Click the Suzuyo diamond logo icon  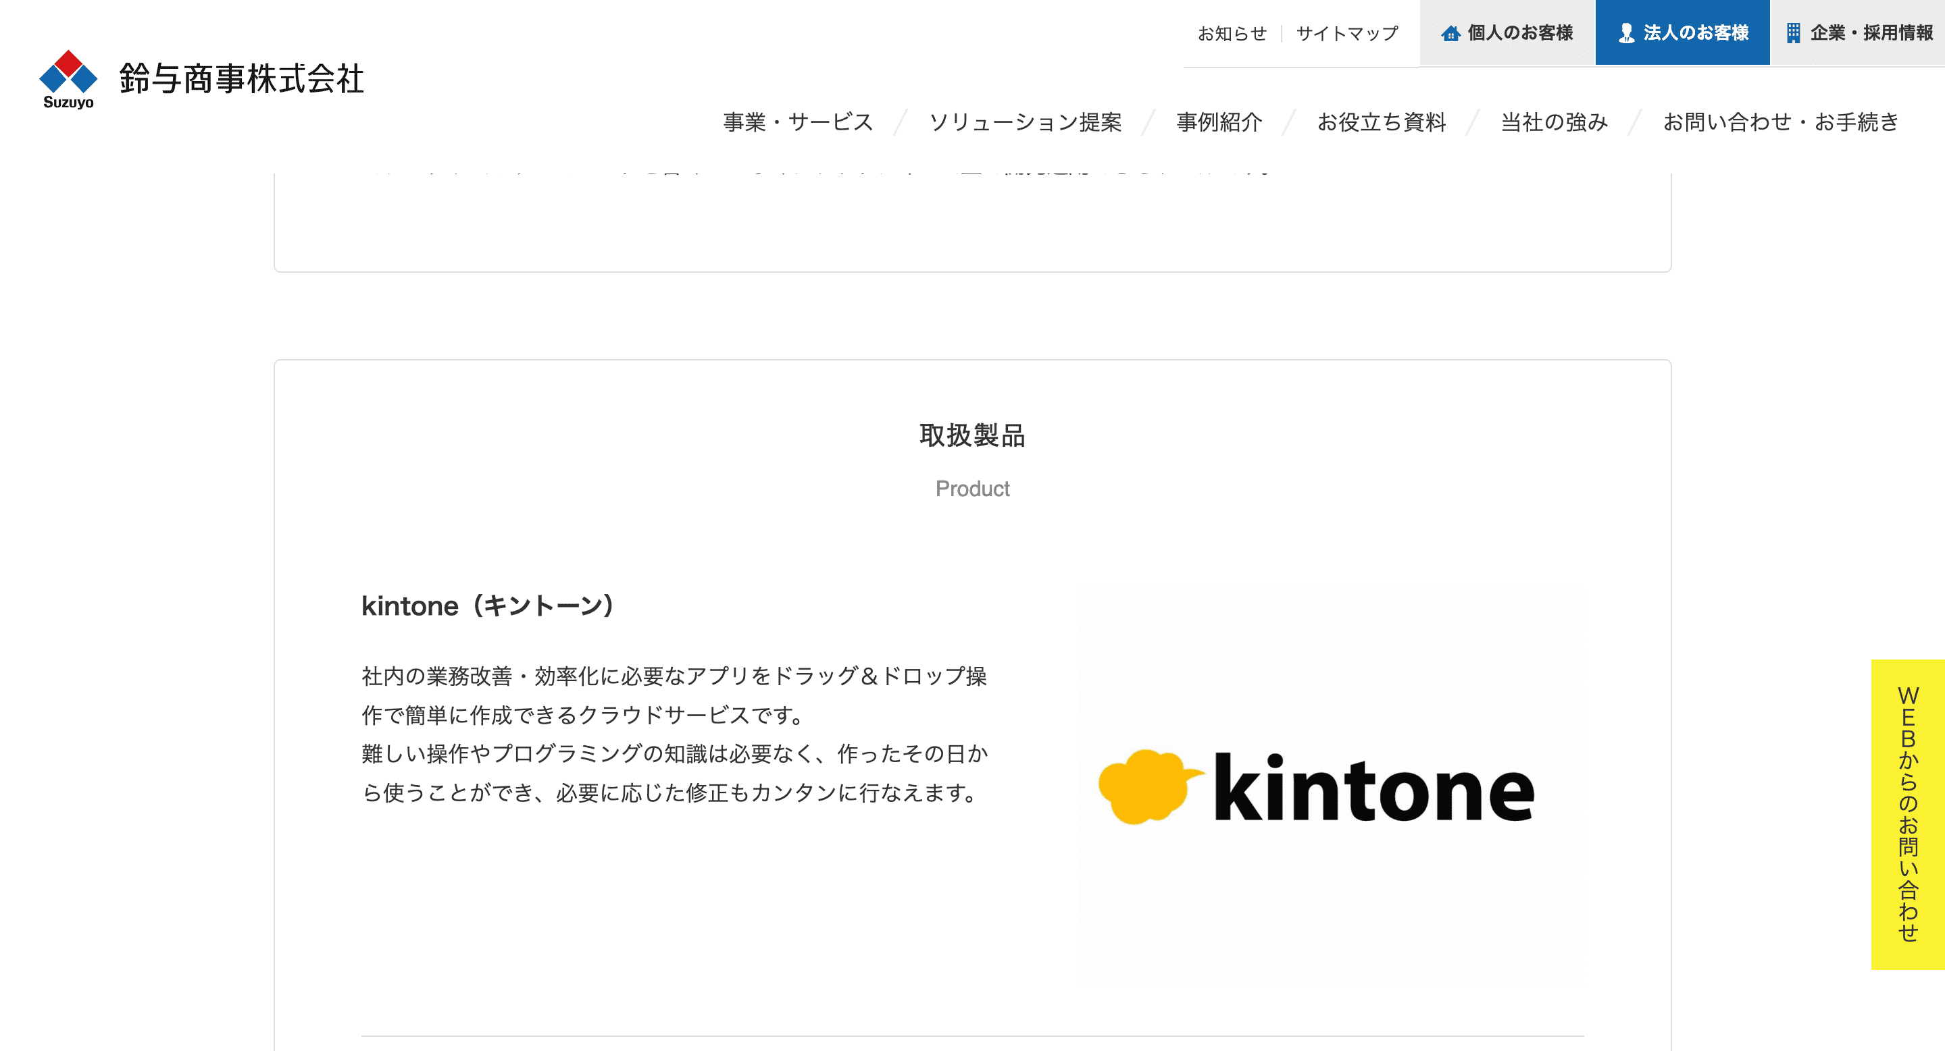click(68, 79)
